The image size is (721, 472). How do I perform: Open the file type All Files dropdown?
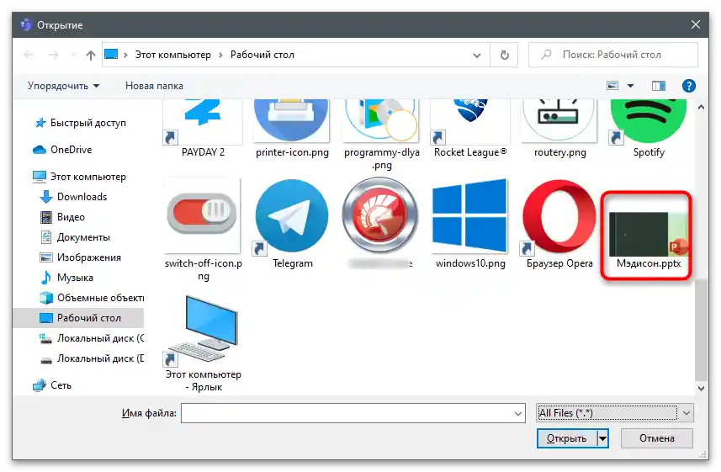614,413
